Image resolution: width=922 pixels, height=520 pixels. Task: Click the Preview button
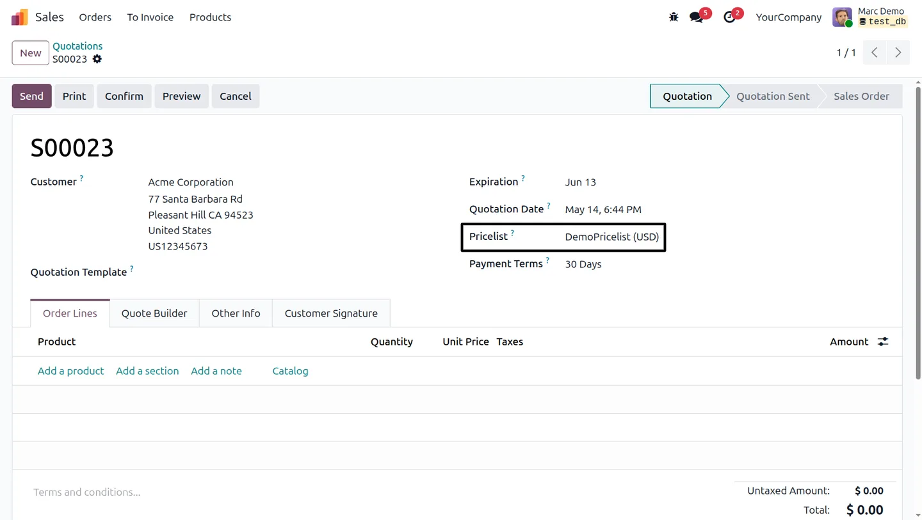(x=181, y=96)
